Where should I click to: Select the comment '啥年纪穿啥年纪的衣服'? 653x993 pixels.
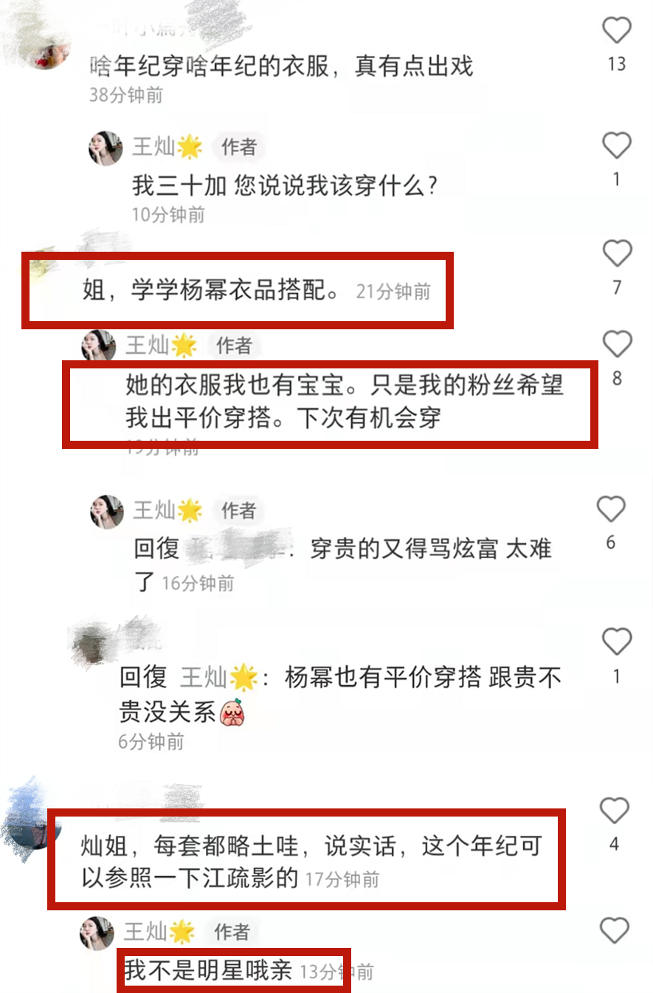pyautogui.click(x=280, y=66)
